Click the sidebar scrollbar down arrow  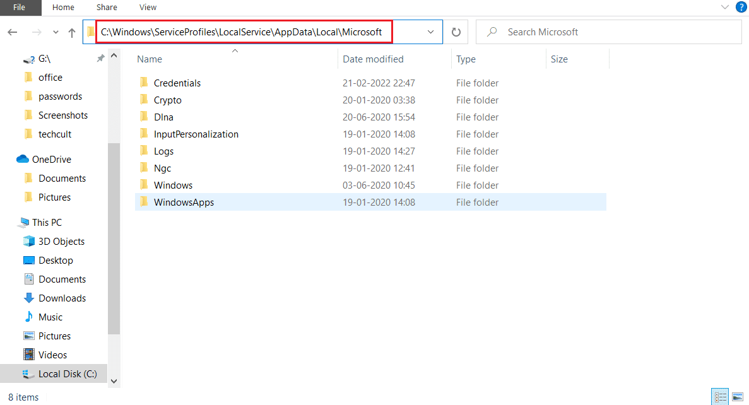tap(114, 381)
